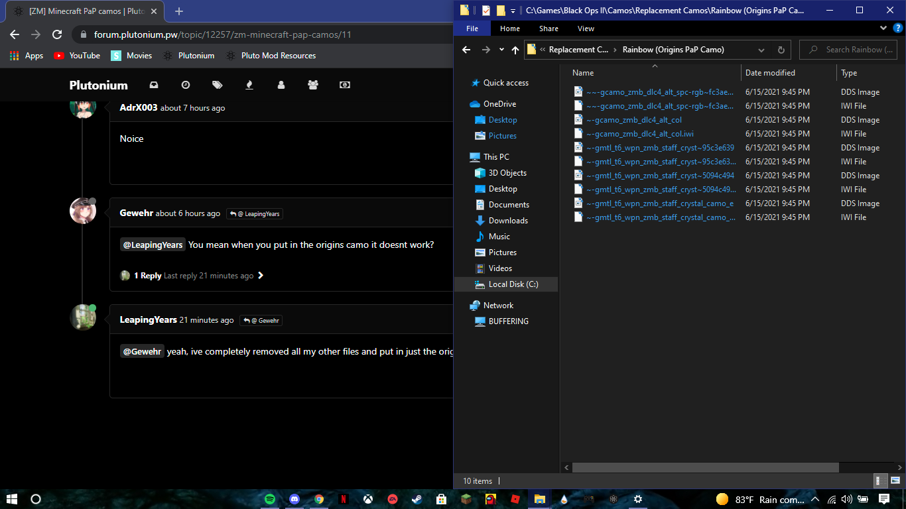The image size is (906, 509).
Task: Open the Plutonium tags icon
Action: [218, 85]
